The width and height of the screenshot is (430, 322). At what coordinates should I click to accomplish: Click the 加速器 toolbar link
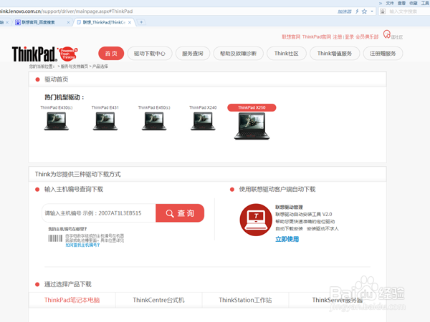click(345, 11)
